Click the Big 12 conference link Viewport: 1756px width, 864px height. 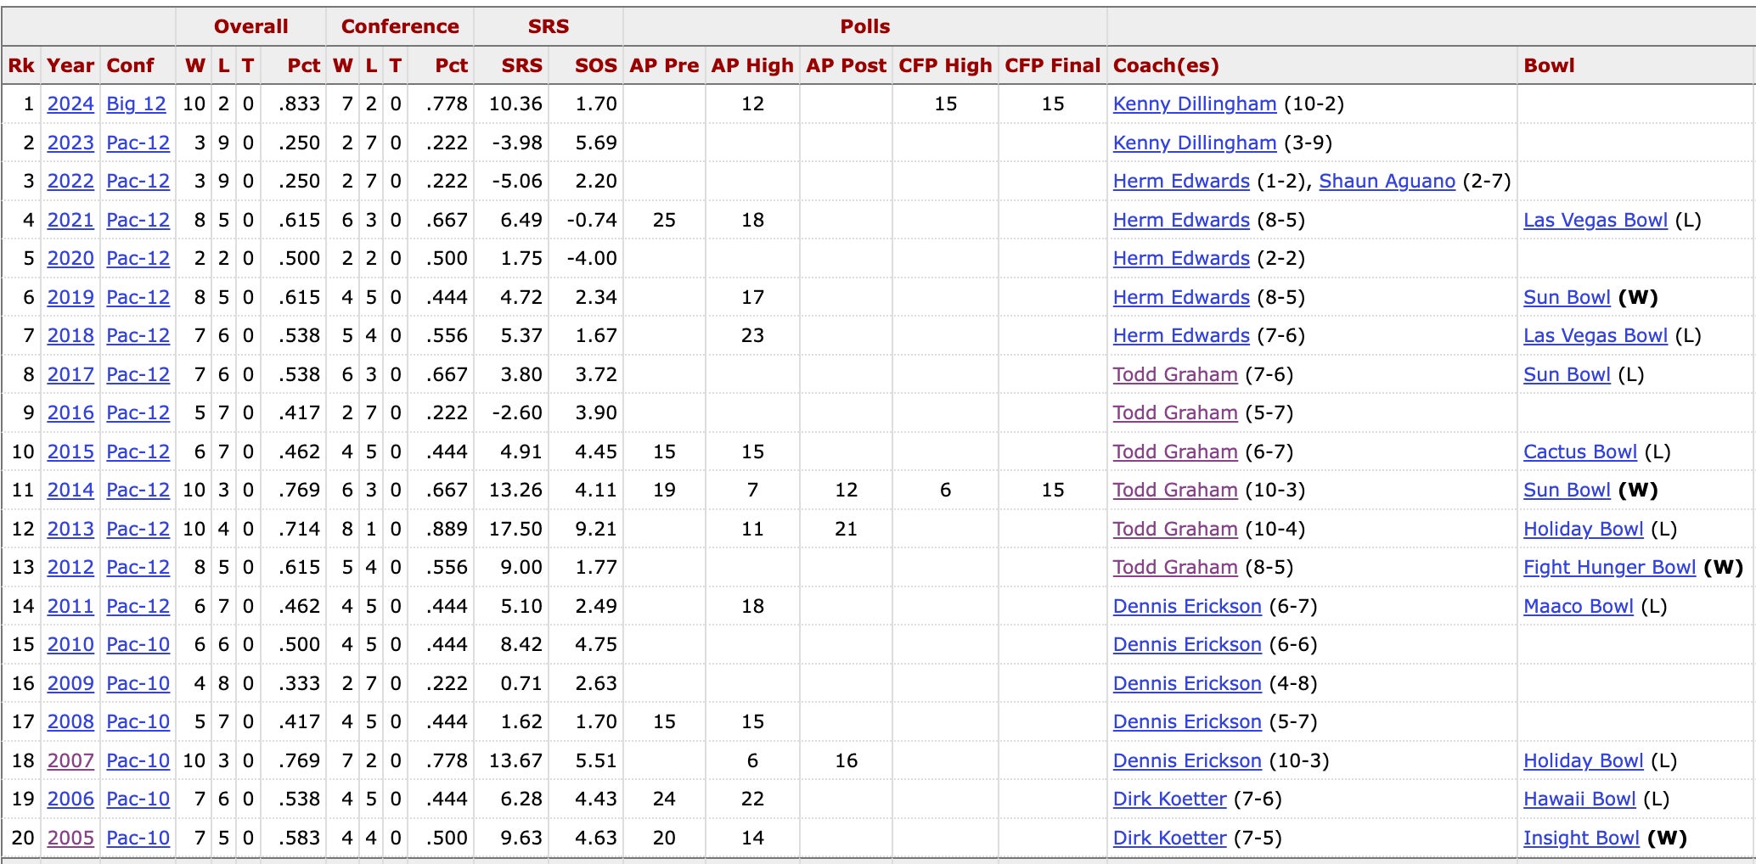pyautogui.click(x=136, y=104)
